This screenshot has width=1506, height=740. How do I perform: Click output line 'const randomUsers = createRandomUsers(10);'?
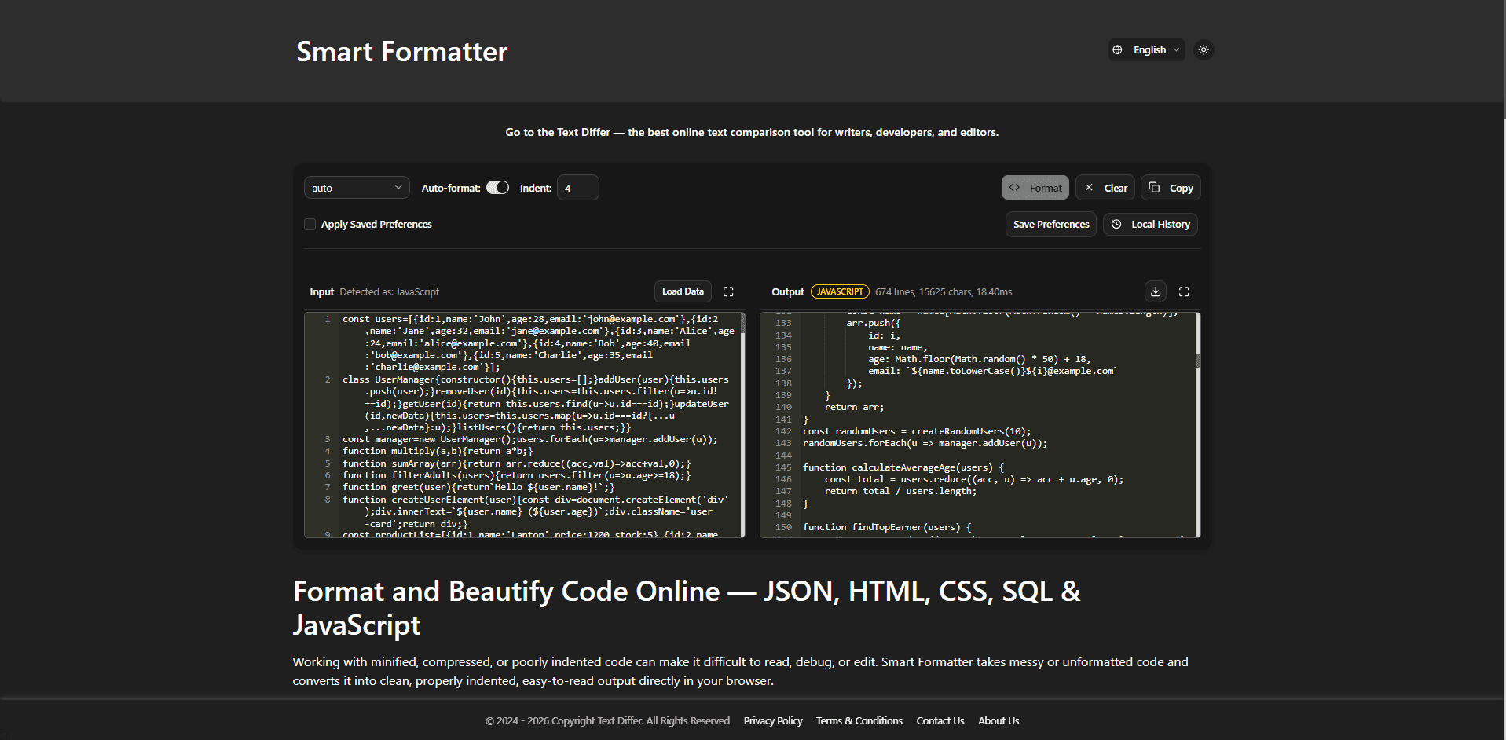coord(917,431)
